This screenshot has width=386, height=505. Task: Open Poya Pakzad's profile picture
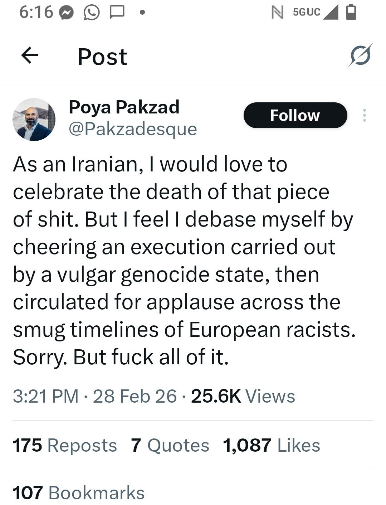point(34,120)
